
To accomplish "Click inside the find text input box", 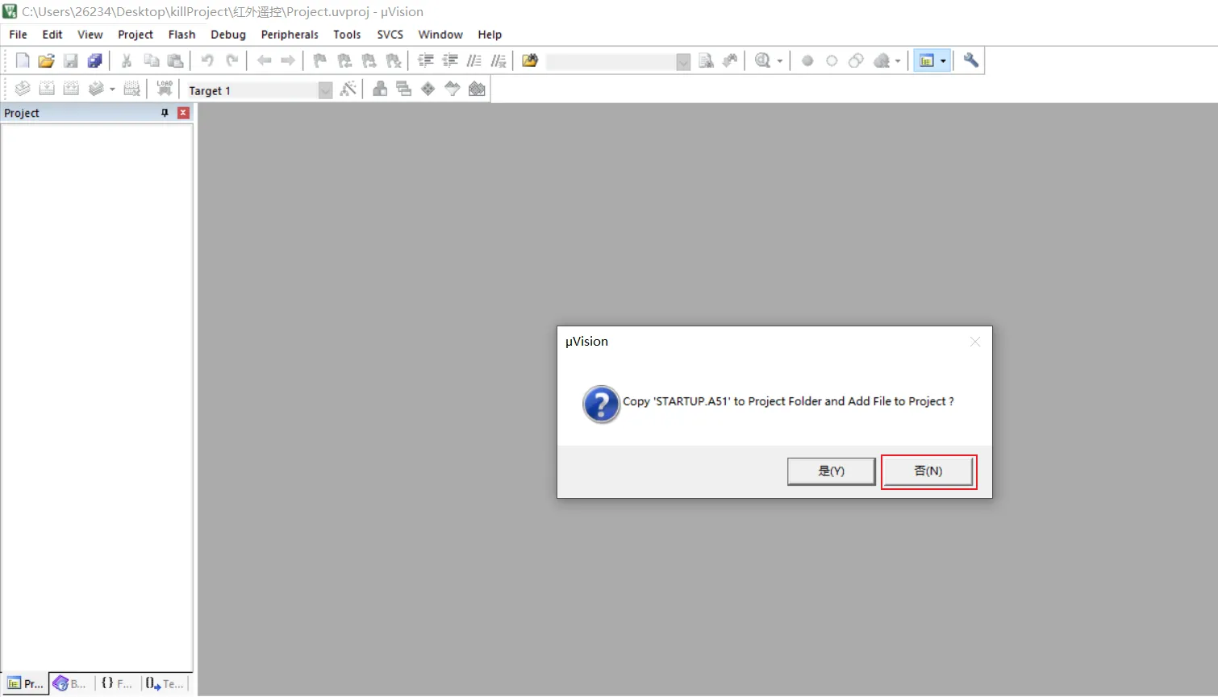I will tap(611, 62).
